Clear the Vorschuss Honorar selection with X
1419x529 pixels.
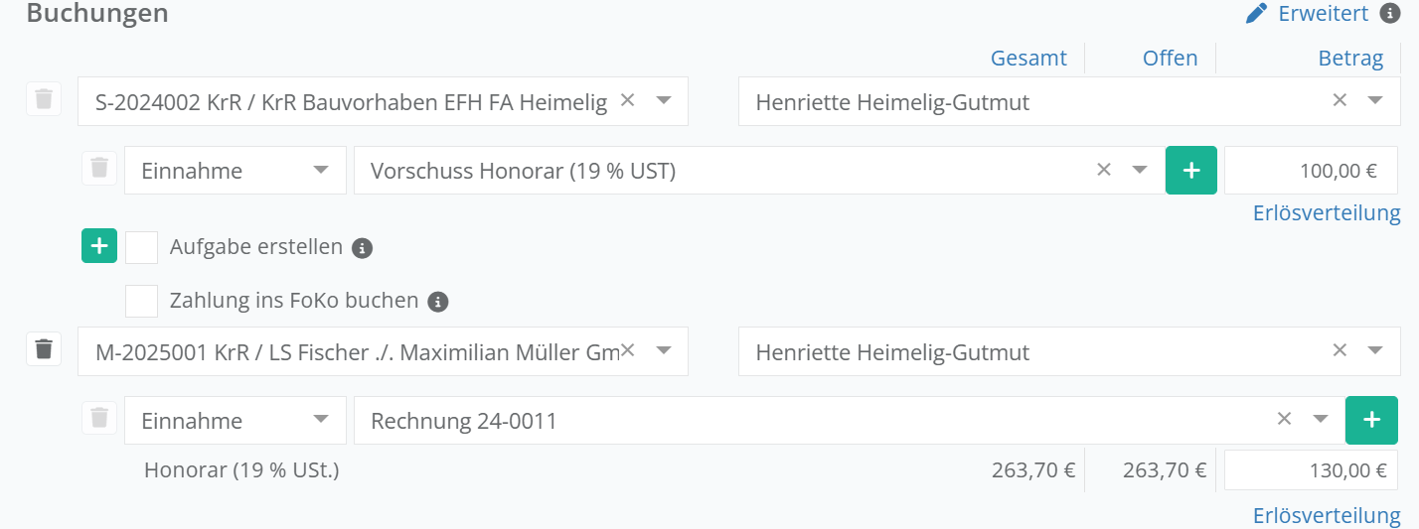coord(1103,170)
